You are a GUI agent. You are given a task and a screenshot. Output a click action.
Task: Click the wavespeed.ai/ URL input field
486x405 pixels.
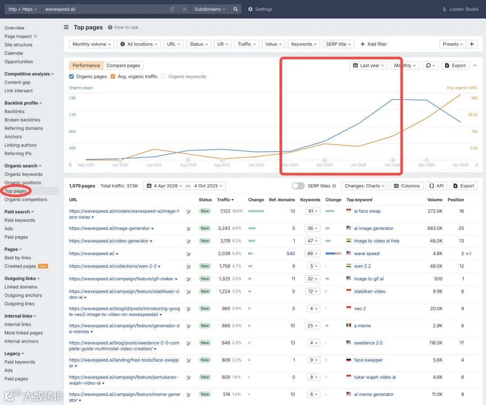coord(105,9)
